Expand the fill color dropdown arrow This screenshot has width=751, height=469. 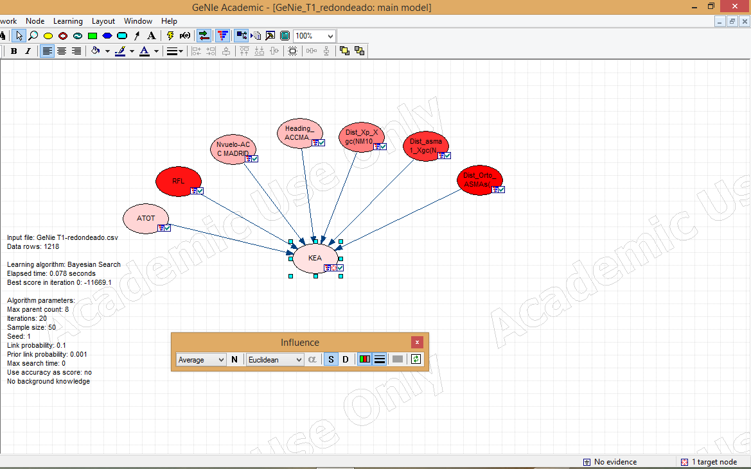(x=107, y=51)
